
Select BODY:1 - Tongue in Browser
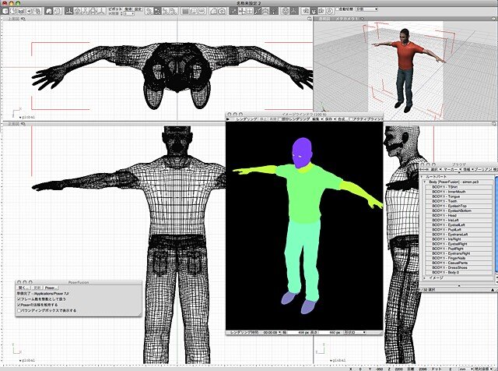click(x=458, y=196)
